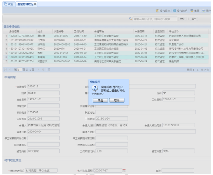Close the 鉴定材料收讫 tab
213x175 pixels.
click(35, 4)
